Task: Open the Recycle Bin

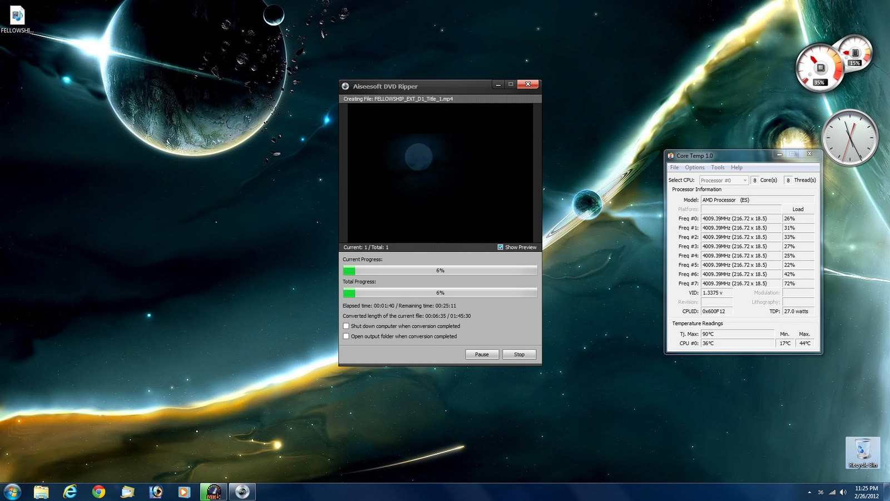Action: click(x=863, y=453)
